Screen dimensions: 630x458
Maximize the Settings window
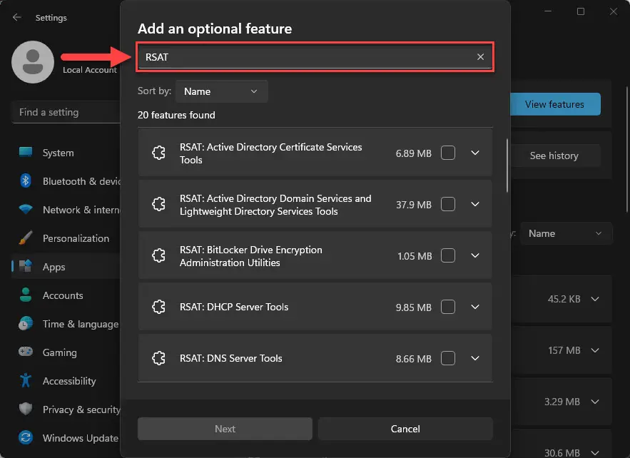pos(581,11)
